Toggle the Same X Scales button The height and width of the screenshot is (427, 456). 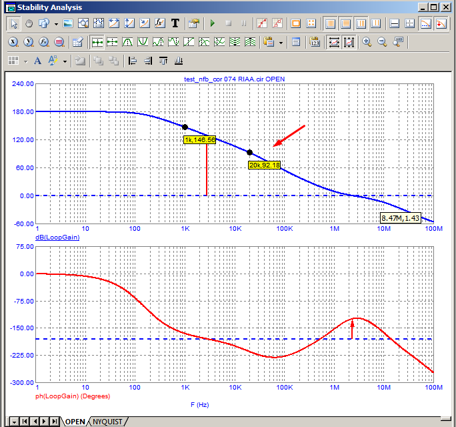point(333,43)
